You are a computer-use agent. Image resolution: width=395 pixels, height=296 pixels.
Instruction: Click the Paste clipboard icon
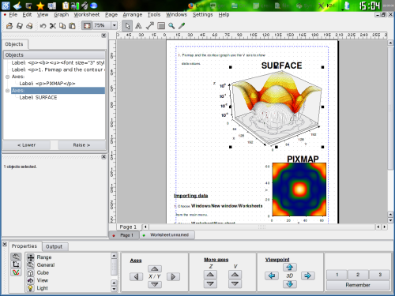point(72,26)
